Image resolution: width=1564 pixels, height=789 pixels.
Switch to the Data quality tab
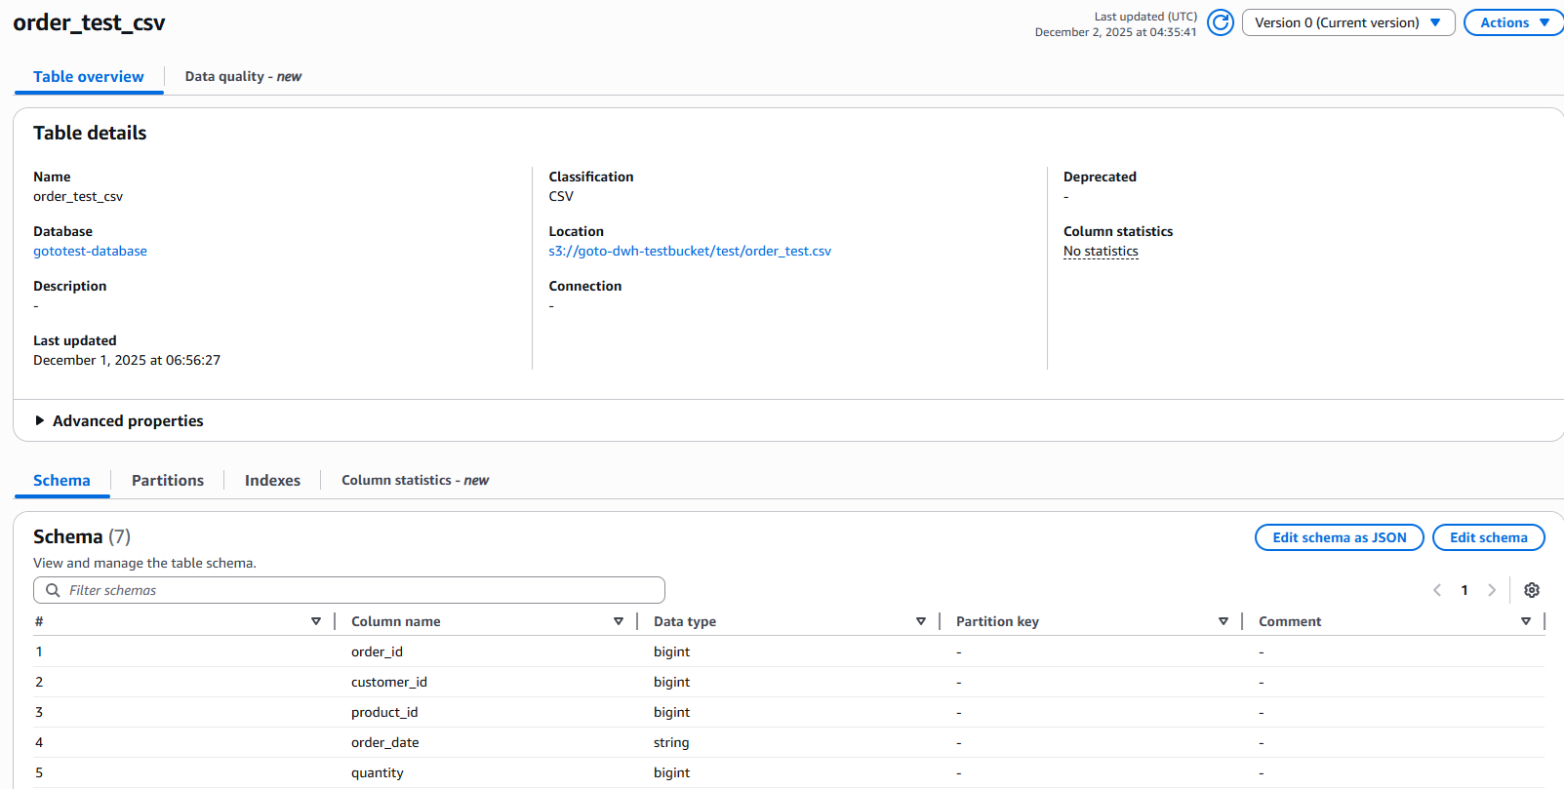pyautogui.click(x=243, y=76)
